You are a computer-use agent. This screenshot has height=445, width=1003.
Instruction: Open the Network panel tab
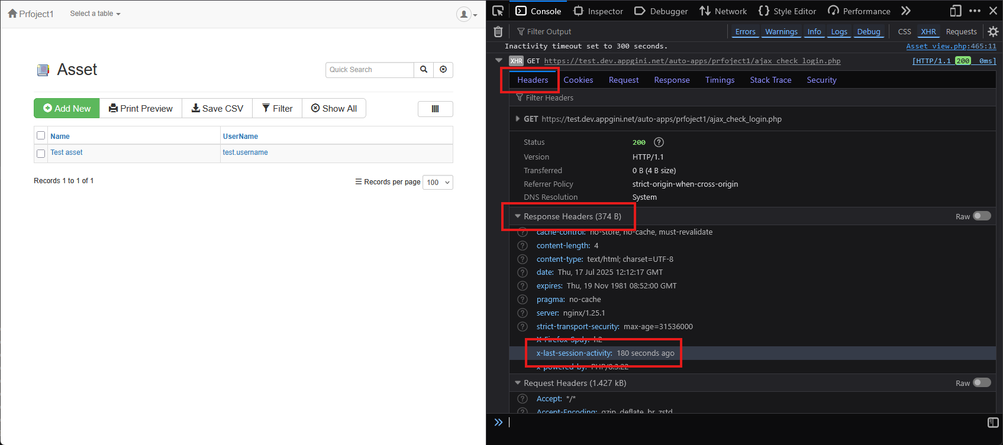[723, 11]
